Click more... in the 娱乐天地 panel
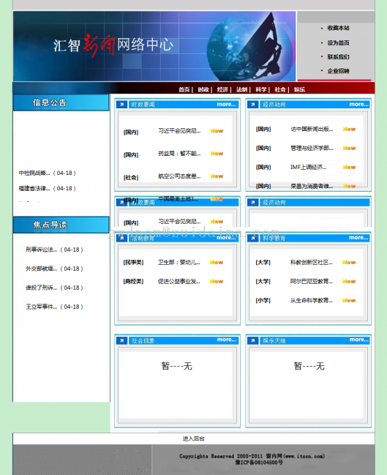Viewport: 387px width, 475px height. click(359, 340)
